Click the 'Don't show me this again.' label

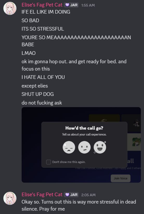click(x=69, y=162)
